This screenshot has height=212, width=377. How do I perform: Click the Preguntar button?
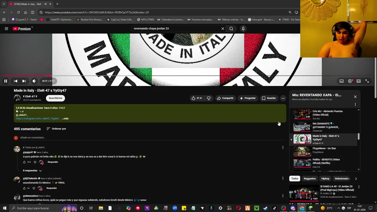click(248, 98)
